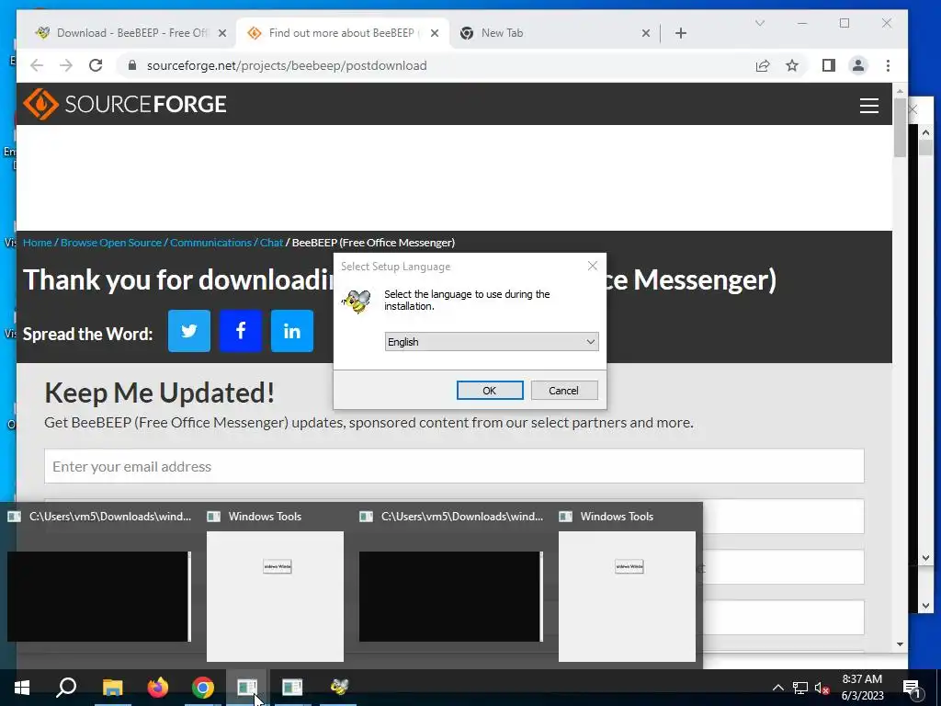The width and height of the screenshot is (941, 706).
Task: Click the share page icon in address bar
Action: [x=762, y=65]
